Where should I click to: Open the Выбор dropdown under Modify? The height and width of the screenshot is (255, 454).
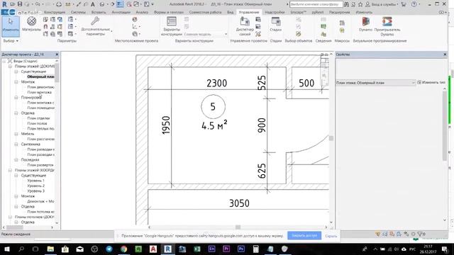pos(11,41)
